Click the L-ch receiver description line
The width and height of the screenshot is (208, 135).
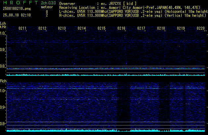pyautogui.click(x=134, y=12)
